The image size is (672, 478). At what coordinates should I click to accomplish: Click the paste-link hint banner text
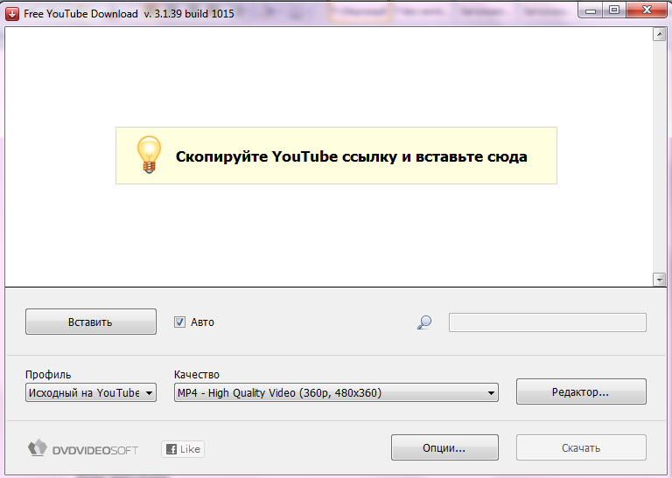(x=352, y=156)
